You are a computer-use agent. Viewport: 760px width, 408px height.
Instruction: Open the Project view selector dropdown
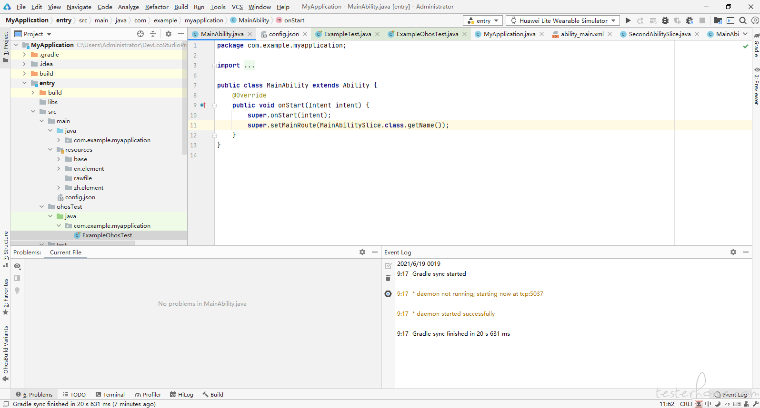click(x=33, y=34)
